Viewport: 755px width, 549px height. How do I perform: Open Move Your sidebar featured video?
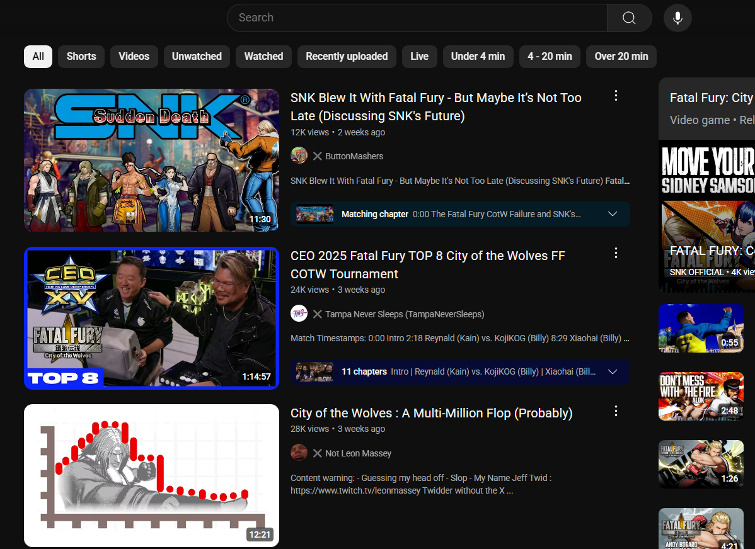tap(707, 216)
